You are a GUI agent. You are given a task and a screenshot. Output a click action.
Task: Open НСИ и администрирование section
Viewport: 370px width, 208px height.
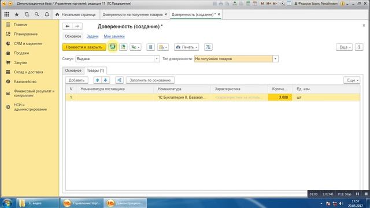point(30,107)
